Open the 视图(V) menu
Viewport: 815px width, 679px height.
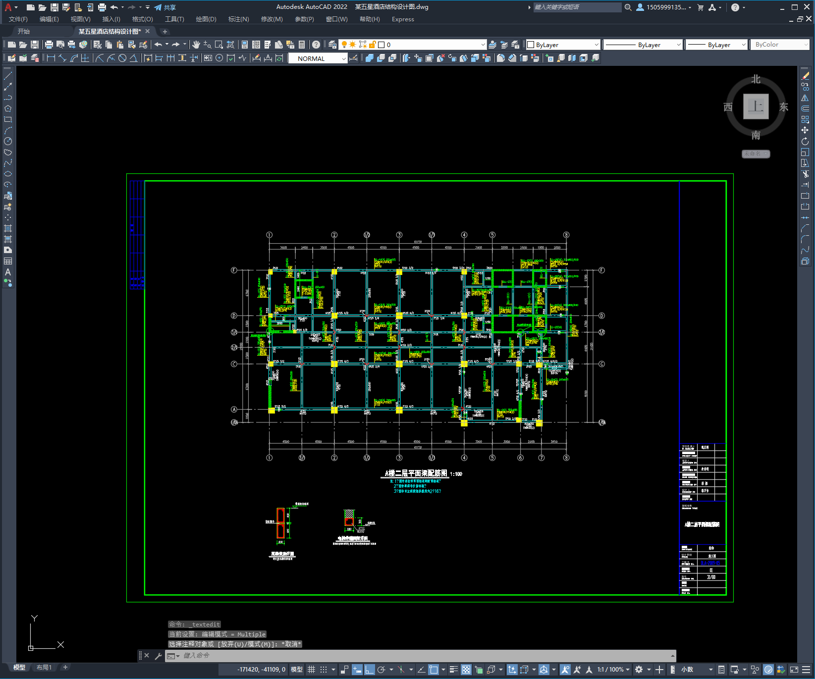(x=80, y=19)
